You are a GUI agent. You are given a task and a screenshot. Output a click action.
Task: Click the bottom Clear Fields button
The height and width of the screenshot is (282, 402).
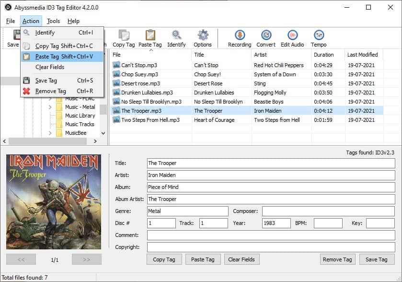click(241, 259)
